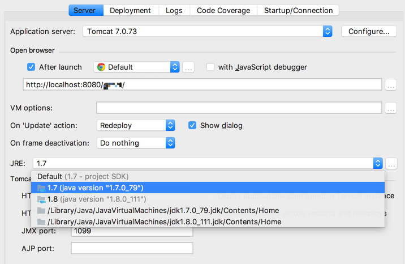This screenshot has width=405, height=264.
Task: Click the SDK folder icon beside 1.7 entry
Action: (x=41, y=188)
